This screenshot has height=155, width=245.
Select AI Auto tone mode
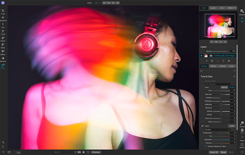(232, 87)
